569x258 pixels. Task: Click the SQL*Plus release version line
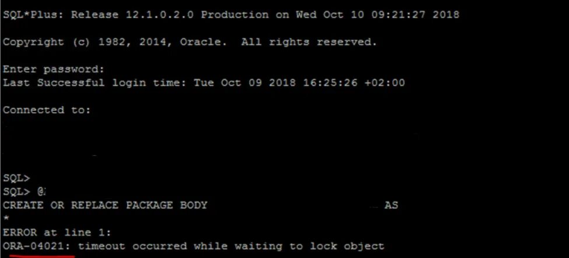click(x=231, y=15)
